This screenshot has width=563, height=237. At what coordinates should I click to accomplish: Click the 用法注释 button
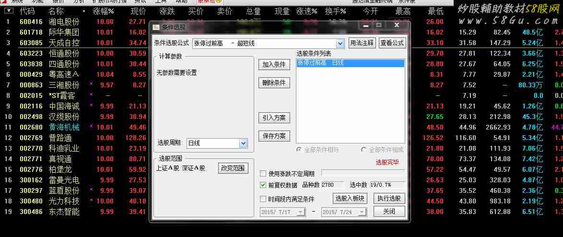(x=362, y=43)
